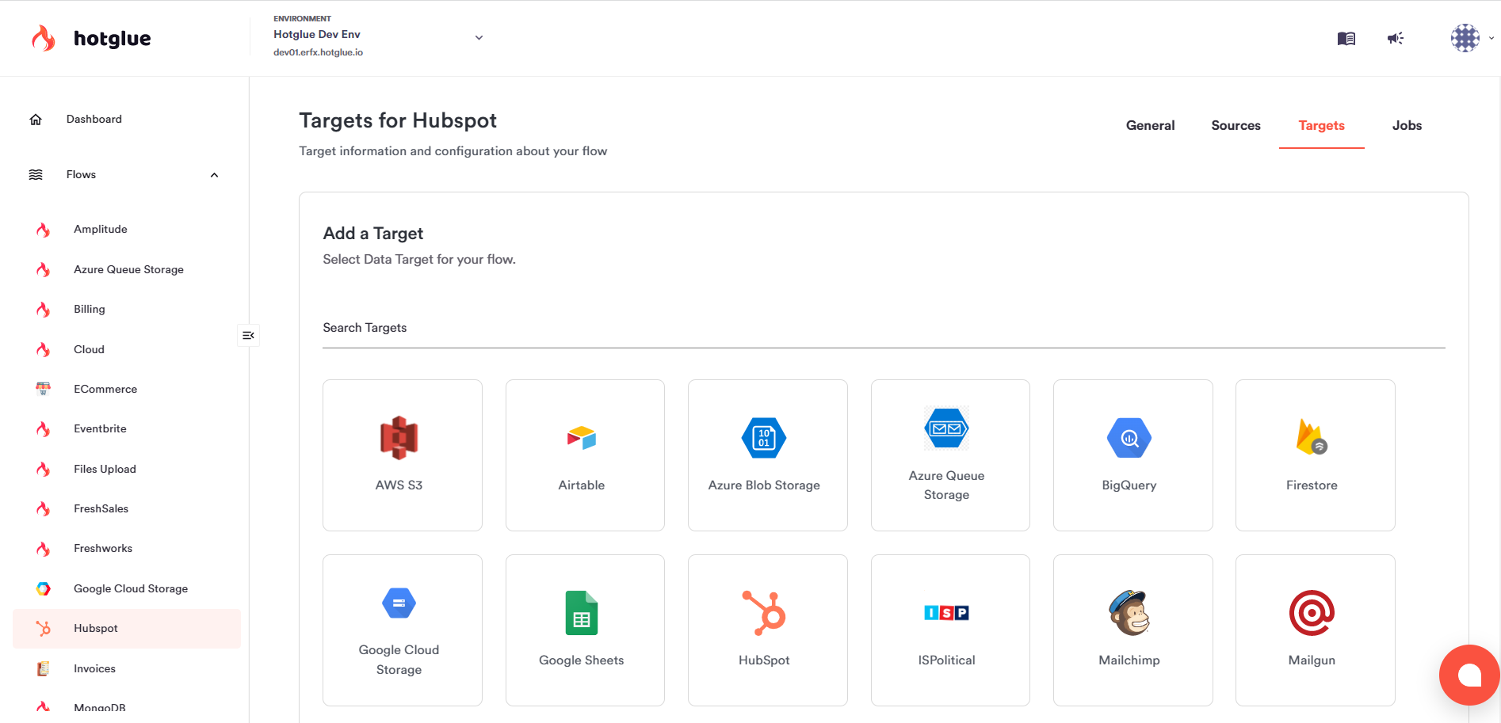Select the Mailgun target icon

point(1312,613)
